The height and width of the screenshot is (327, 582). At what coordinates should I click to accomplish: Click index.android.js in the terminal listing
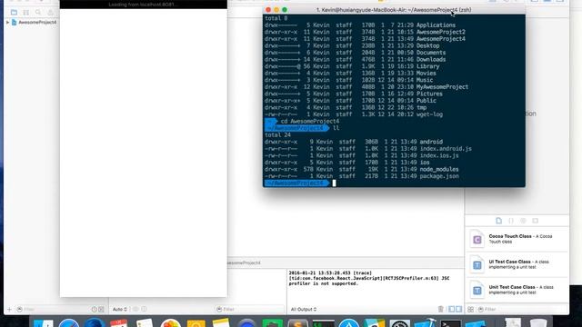pos(446,149)
